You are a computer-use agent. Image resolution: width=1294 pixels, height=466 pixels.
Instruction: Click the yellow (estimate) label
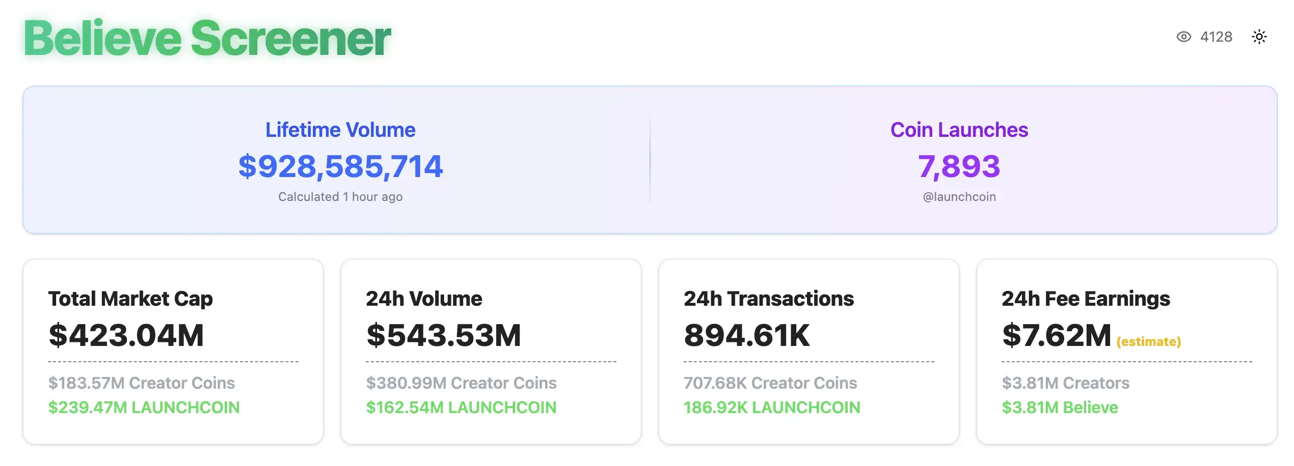[x=1148, y=341]
